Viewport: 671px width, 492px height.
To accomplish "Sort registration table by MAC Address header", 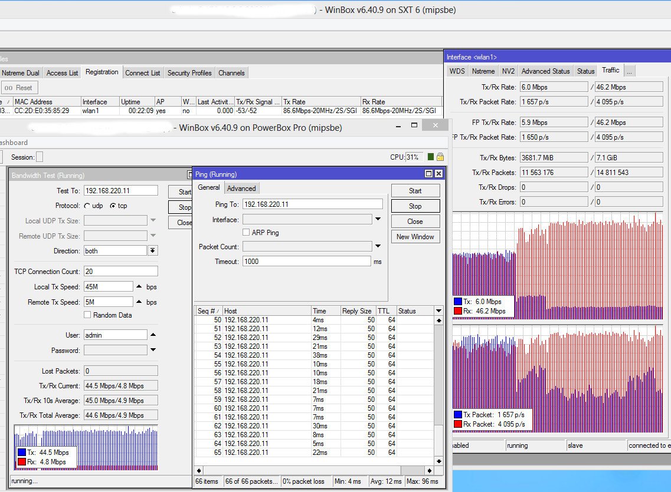I will 47,102.
